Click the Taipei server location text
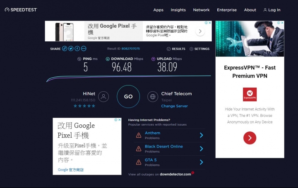The height and width of the screenshot is (188, 298). pos(166,100)
